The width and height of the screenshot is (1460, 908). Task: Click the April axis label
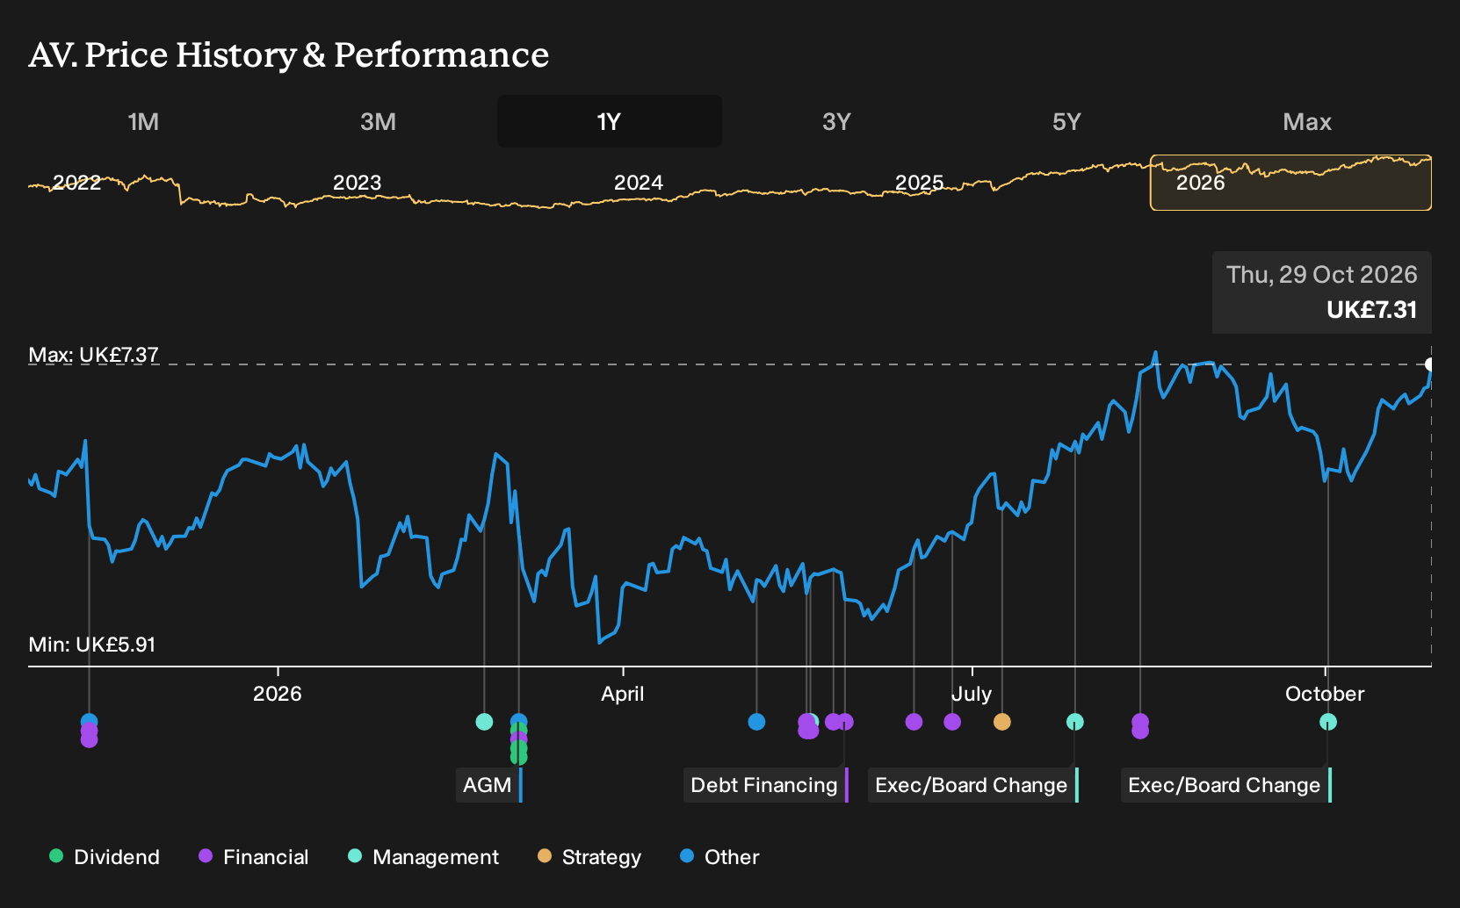point(622,694)
